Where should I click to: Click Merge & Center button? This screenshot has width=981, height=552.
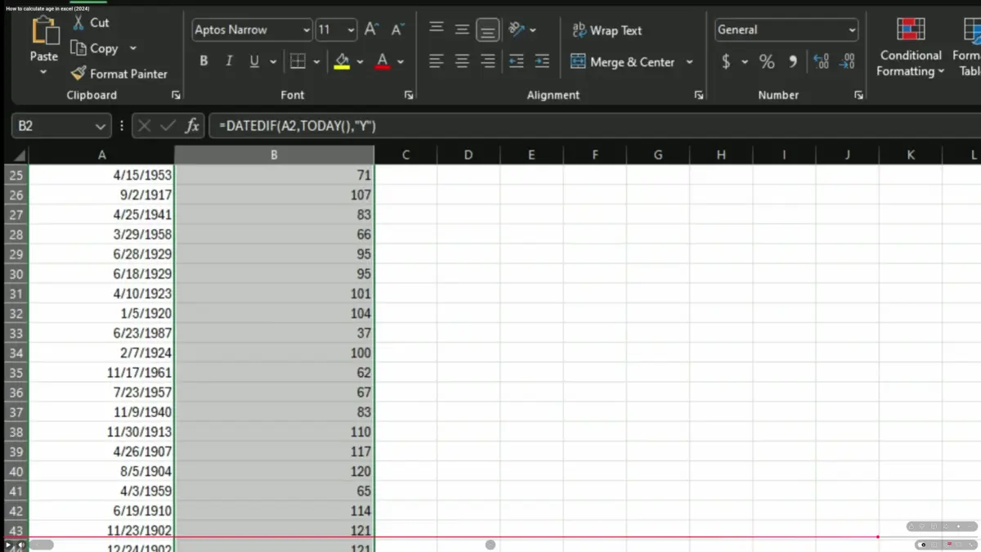(x=623, y=61)
